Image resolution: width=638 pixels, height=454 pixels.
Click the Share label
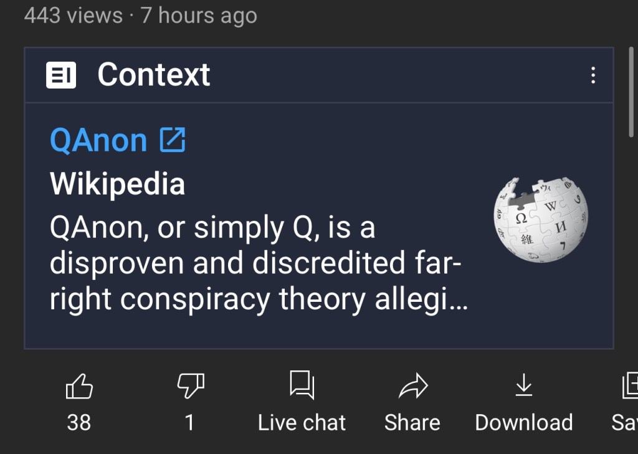click(412, 423)
